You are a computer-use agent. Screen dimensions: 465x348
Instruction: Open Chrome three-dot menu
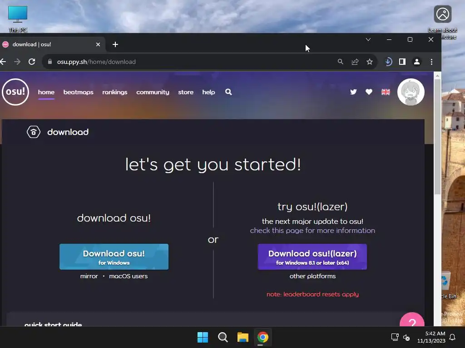pos(431,62)
